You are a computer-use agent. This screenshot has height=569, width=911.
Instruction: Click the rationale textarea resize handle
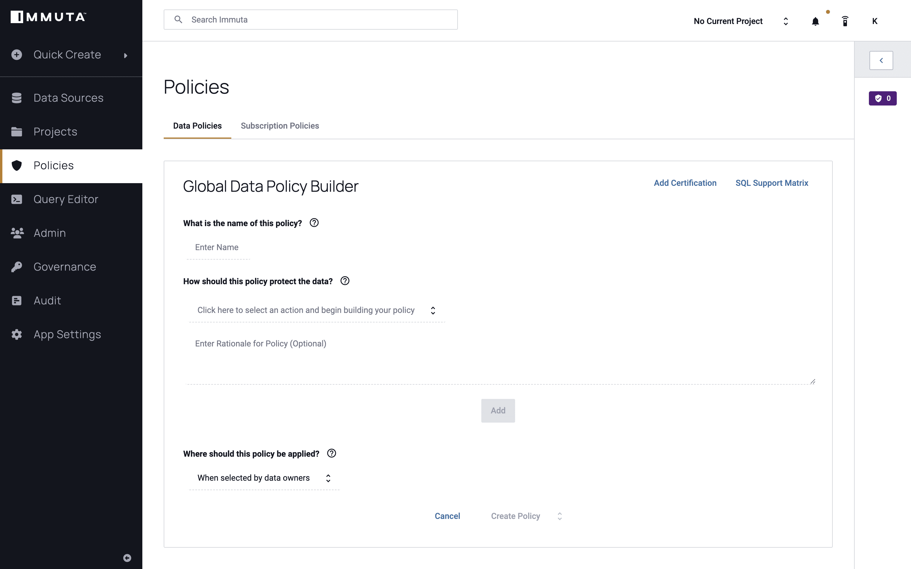pos(812,382)
